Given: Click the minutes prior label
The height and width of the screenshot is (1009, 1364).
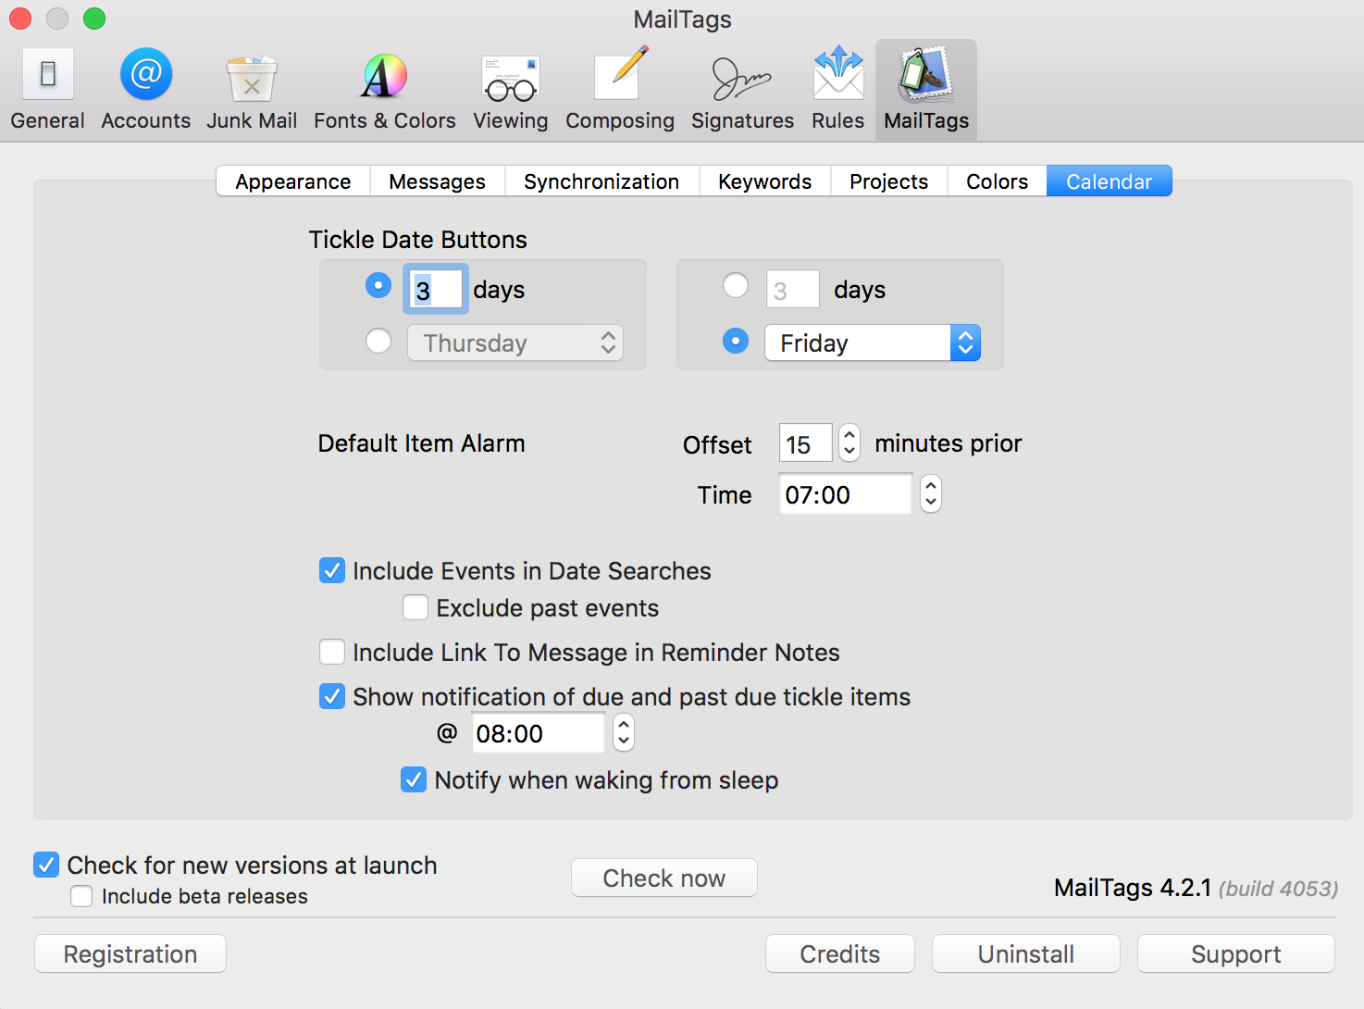Looking at the screenshot, I should click(949, 443).
